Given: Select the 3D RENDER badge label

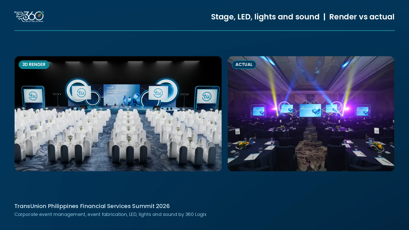Looking at the screenshot, I should coord(34,64).
